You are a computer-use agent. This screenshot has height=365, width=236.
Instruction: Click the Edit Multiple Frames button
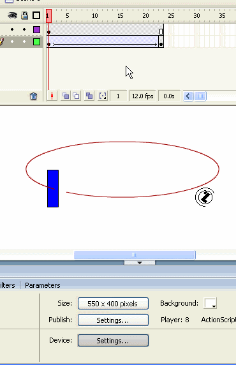[x=89, y=96]
